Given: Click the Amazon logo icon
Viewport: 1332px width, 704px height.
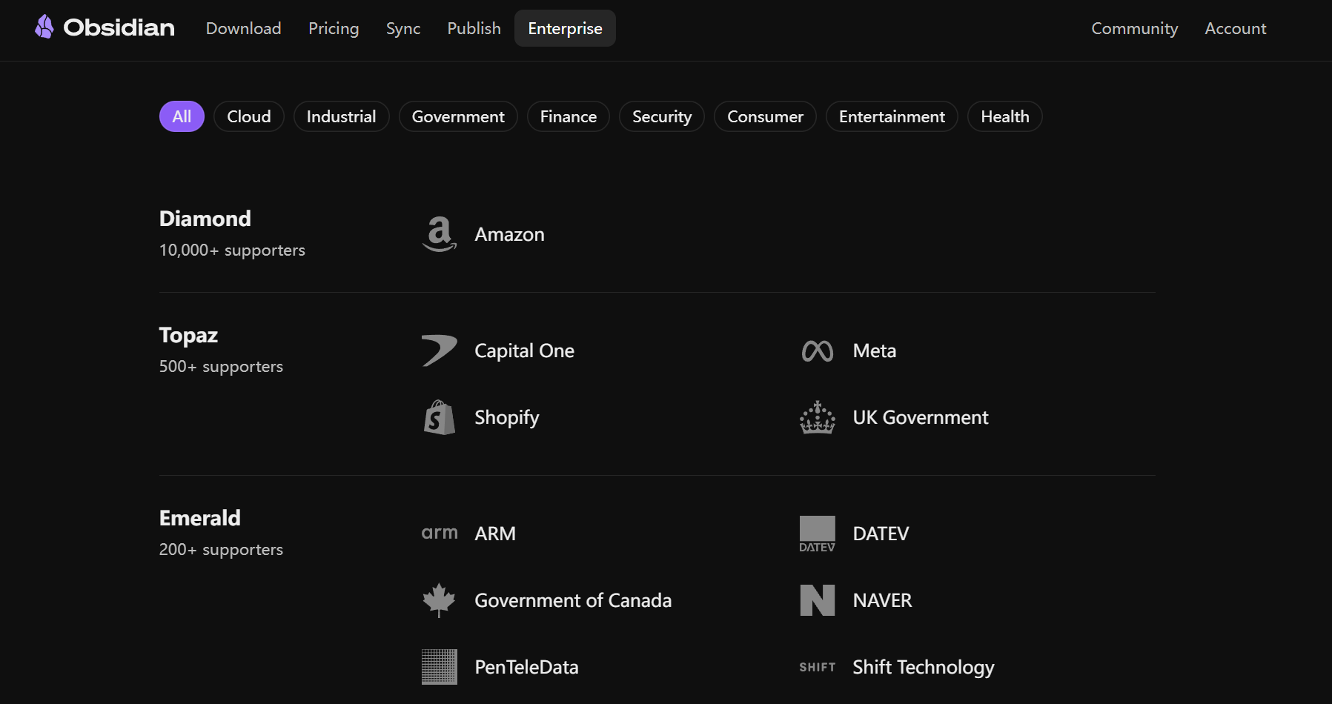Looking at the screenshot, I should 439,234.
